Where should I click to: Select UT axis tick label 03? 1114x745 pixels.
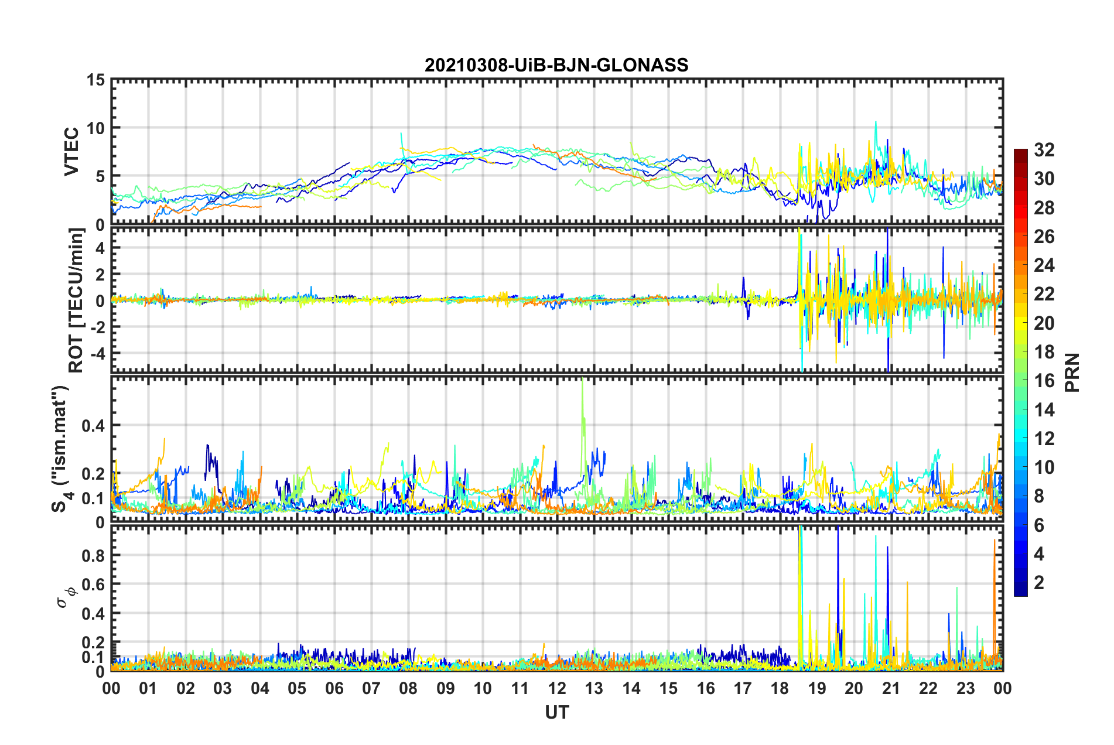(223, 688)
